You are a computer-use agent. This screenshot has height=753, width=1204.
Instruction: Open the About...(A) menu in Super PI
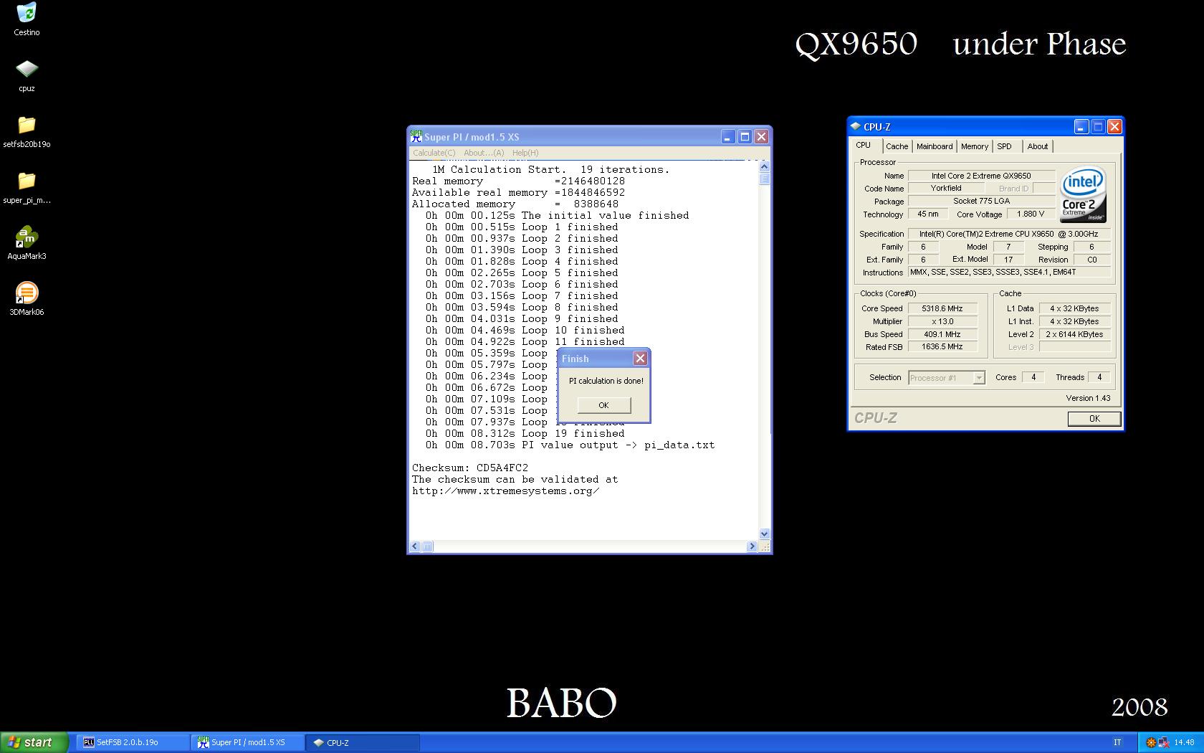(484, 153)
